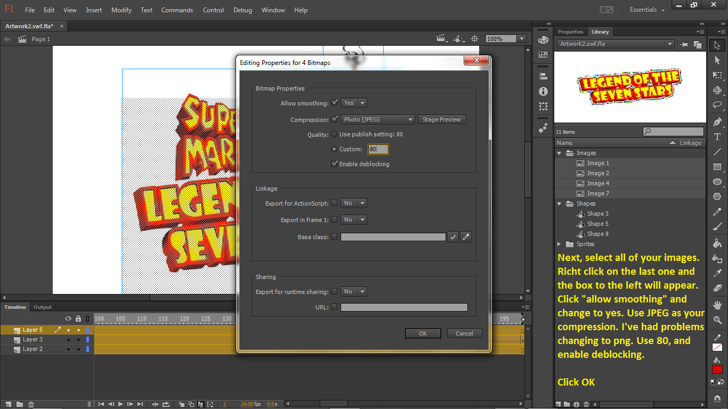Click the Center Stage icon
The width and height of the screenshot is (728, 409).
(x=475, y=39)
